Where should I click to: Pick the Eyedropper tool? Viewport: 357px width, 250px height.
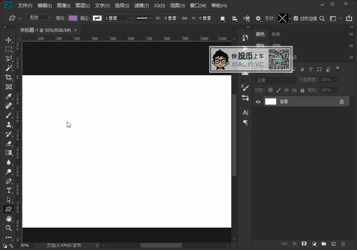click(x=9, y=96)
